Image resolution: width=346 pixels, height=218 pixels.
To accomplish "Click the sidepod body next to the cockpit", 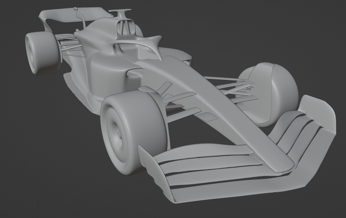I will click(110, 75).
